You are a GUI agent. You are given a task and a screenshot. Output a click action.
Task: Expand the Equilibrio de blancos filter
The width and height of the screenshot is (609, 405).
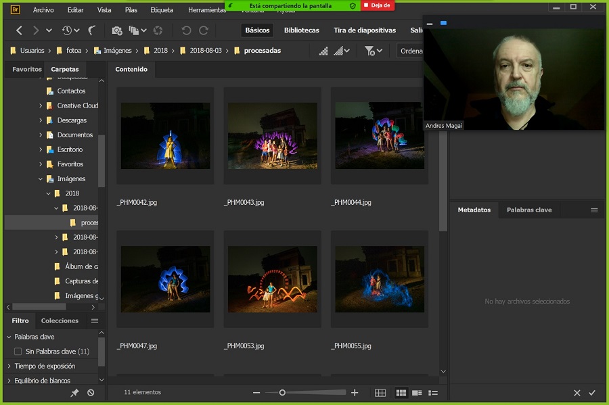[9, 381]
